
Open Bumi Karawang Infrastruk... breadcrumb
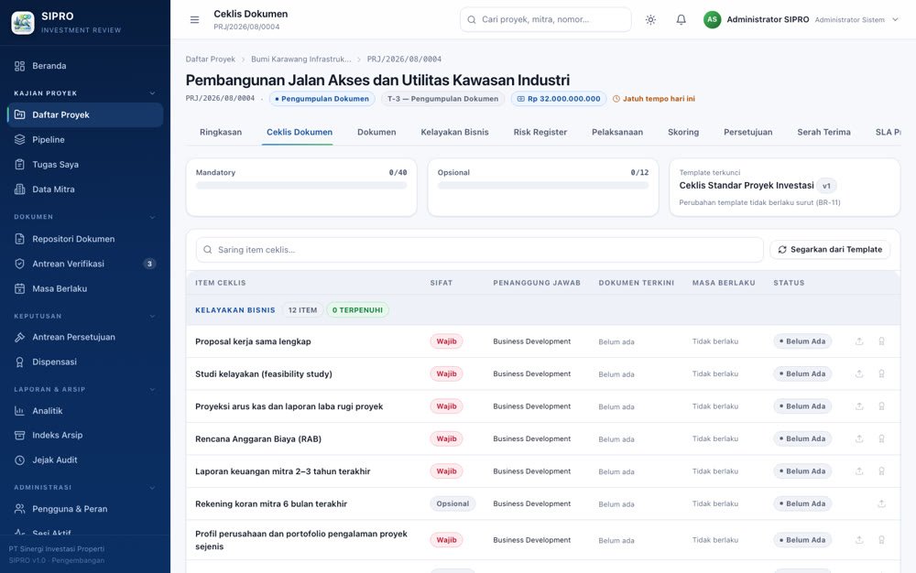pos(301,59)
